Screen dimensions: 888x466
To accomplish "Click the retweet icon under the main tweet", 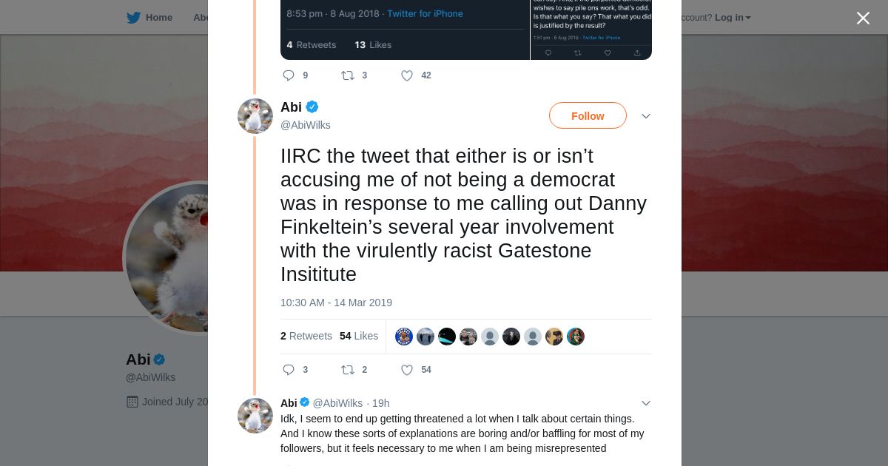I will click(x=347, y=370).
